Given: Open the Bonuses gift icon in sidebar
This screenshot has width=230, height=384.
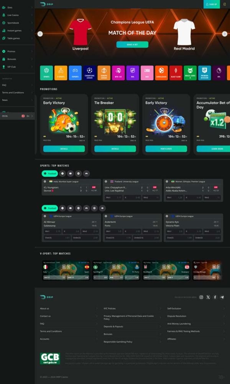Looking at the screenshot, I should point(4,59).
